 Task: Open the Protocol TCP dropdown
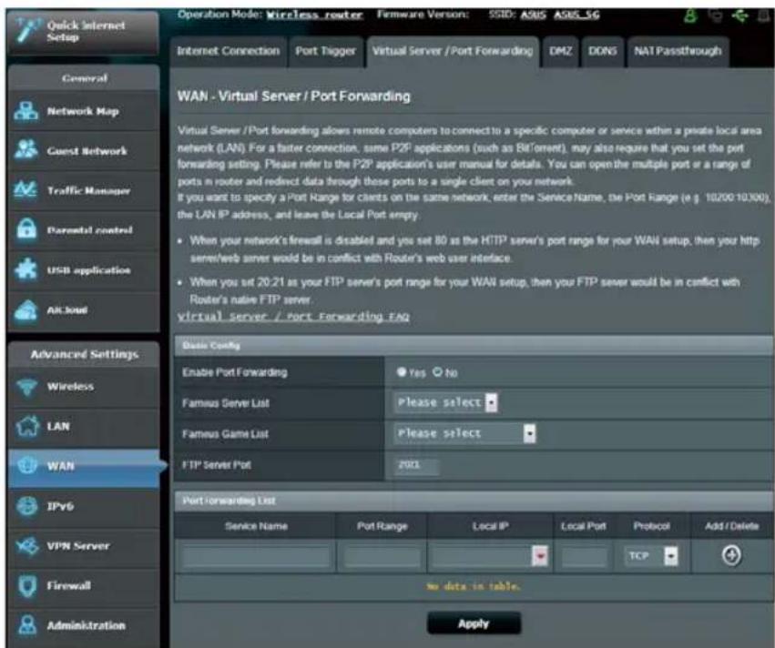click(651, 556)
